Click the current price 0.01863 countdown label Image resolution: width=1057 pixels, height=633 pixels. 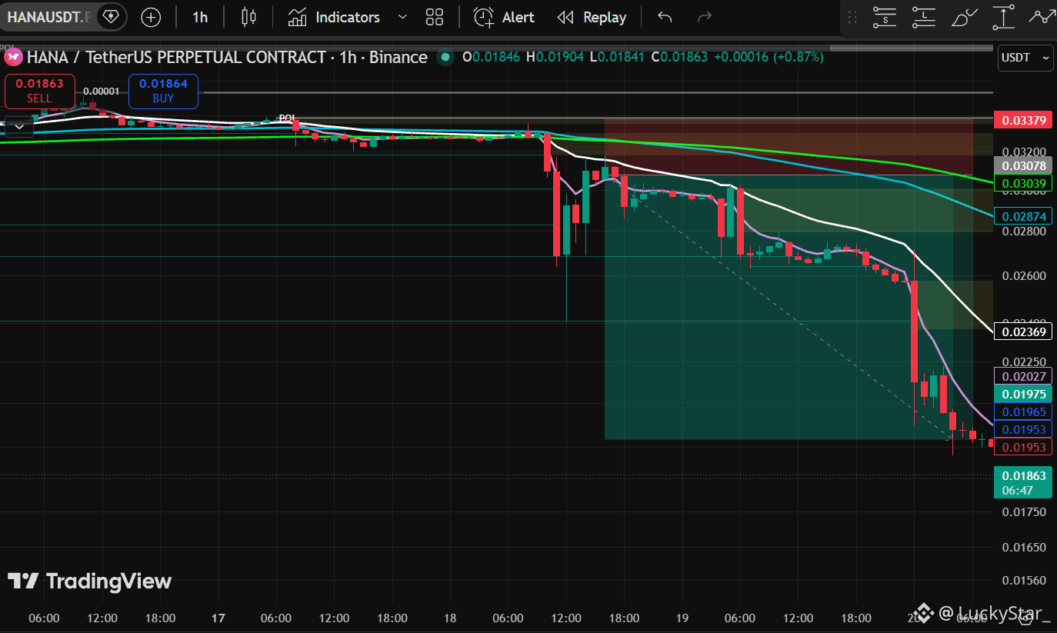(x=1023, y=482)
